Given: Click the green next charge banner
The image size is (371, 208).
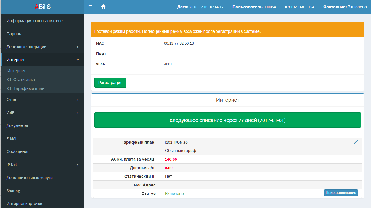Looking at the screenshot, I should (x=227, y=120).
